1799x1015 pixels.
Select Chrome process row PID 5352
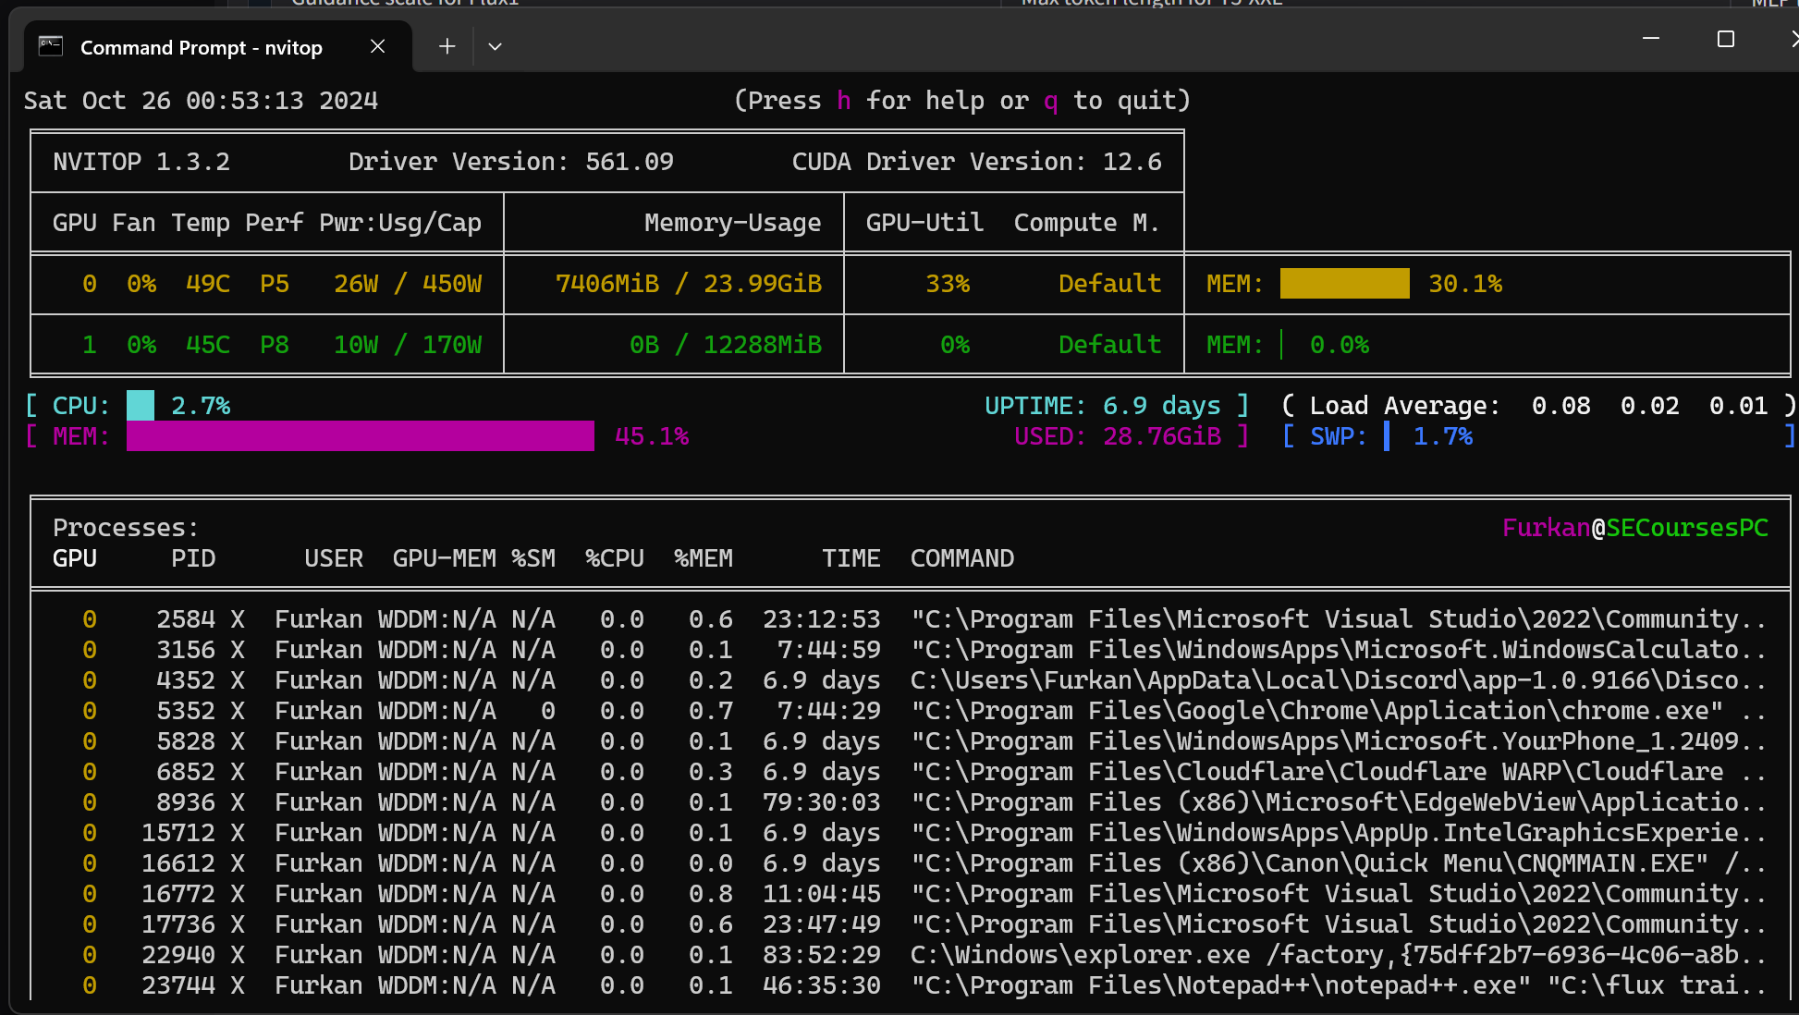pos(911,711)
